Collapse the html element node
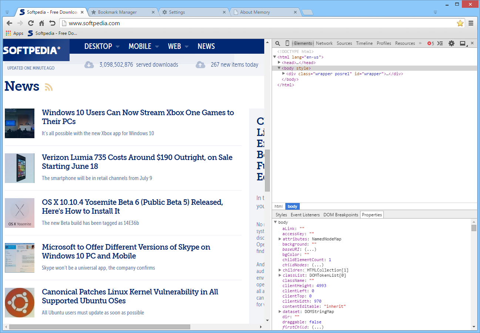The width and height of the screenshot is (480, 333). 275,57
